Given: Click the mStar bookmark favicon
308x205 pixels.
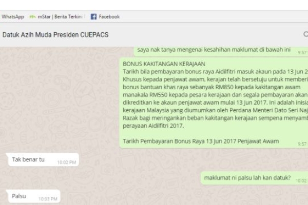Looking at the screenshot, I should coord(32,17).
